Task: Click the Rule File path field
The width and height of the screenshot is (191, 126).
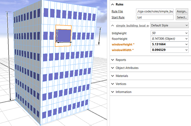Action: (x=155, y=11)
